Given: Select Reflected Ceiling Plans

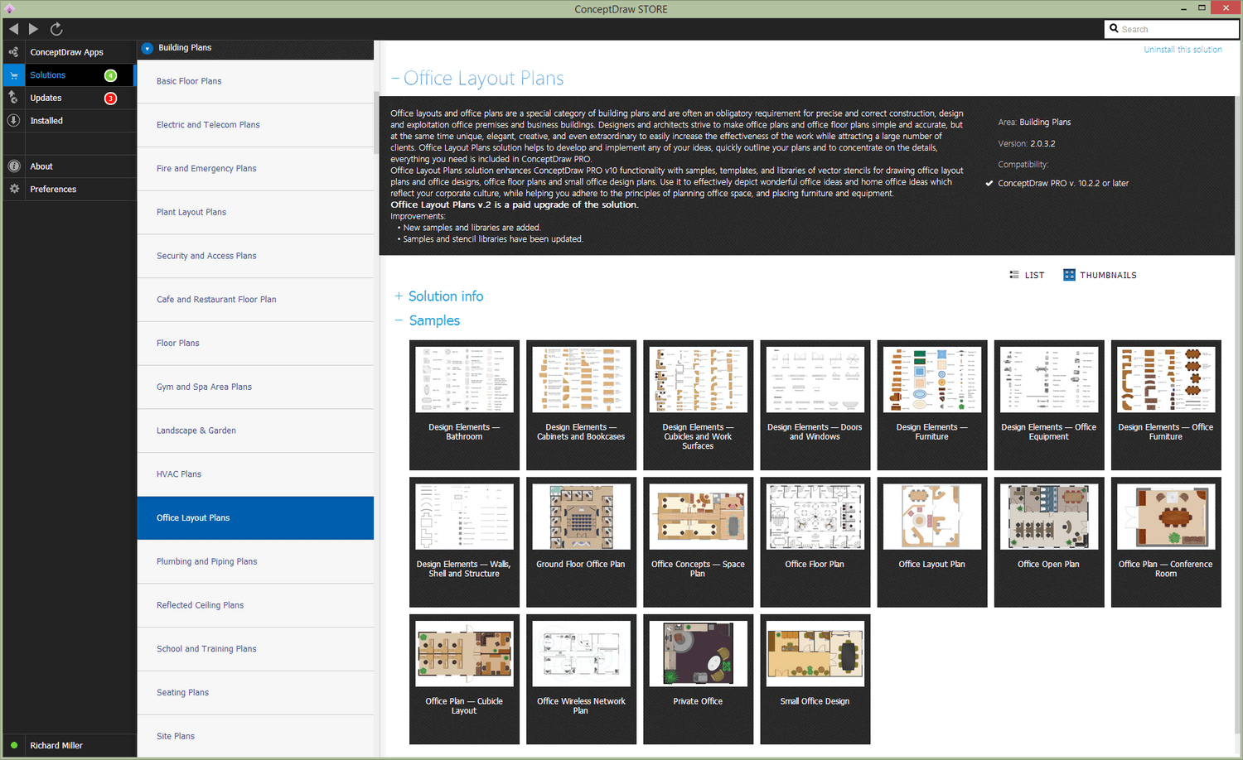Looking at the screenshot, I should point(255,605).
